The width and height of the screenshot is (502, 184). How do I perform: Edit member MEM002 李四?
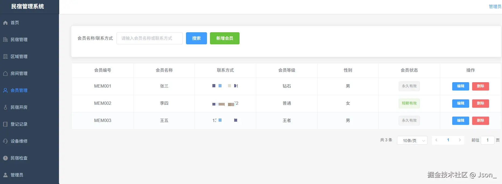[x=461, y=103]
